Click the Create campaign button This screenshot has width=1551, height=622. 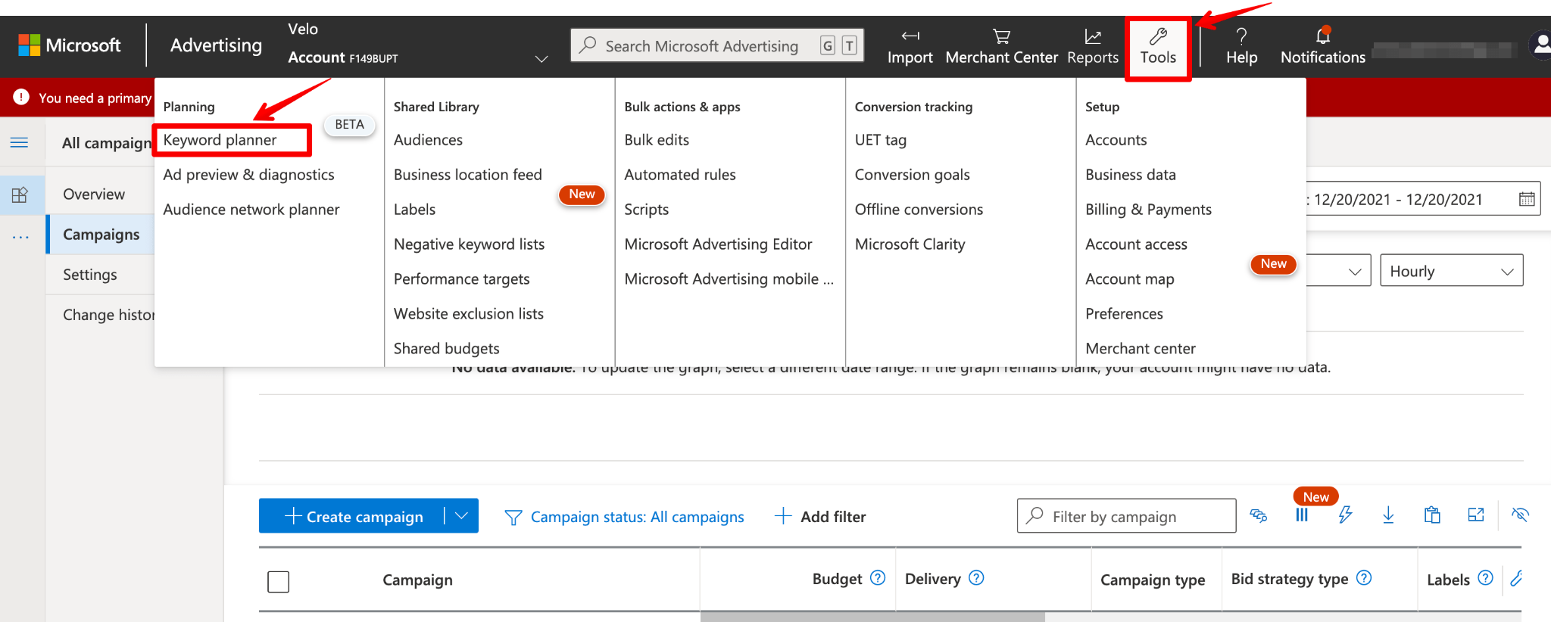pyautogui.click(x=353, y=516)
